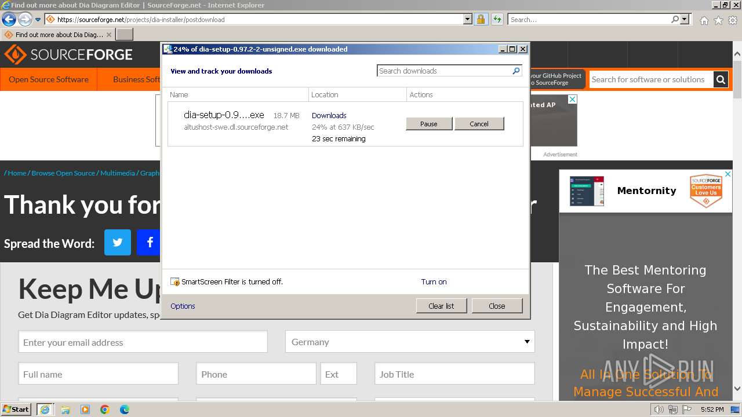The width and height of the screenshot is (742, 417).
Task: Select the 'Find out more about Dia Diag...' tab
Action: click(54, 35)
